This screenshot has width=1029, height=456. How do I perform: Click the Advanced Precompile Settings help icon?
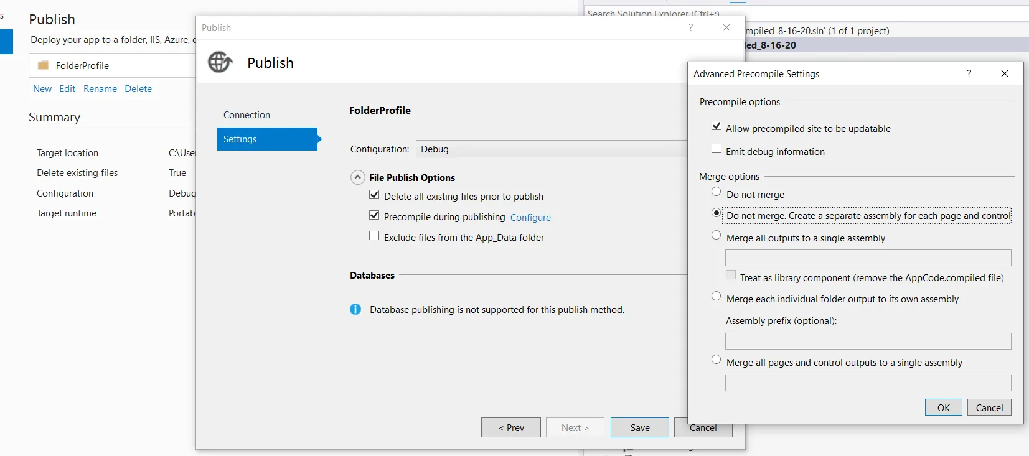coord(969,73)
